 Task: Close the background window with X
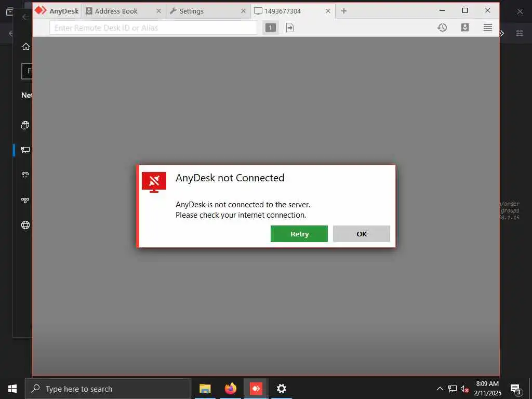pos(520,11)
